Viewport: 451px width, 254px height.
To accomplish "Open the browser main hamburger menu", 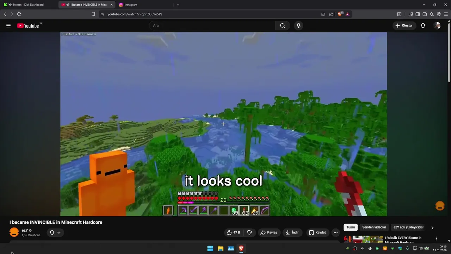I will (x=446, y=14).
